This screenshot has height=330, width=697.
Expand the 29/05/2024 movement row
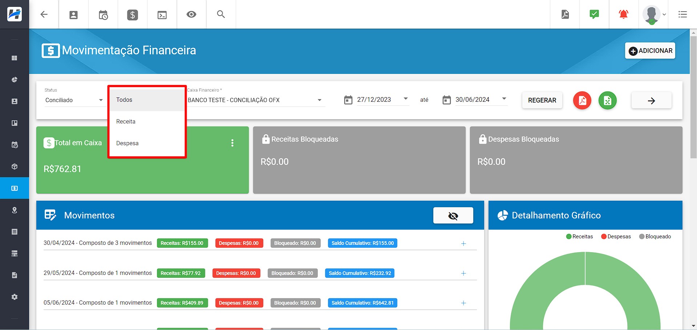pos(463,273)
